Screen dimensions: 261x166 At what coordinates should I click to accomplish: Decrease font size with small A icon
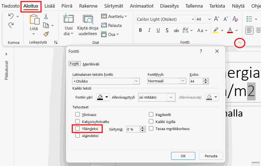(x=226, y=19)
